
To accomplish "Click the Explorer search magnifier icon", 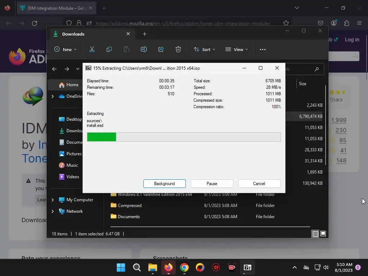I will click(317, 69).
